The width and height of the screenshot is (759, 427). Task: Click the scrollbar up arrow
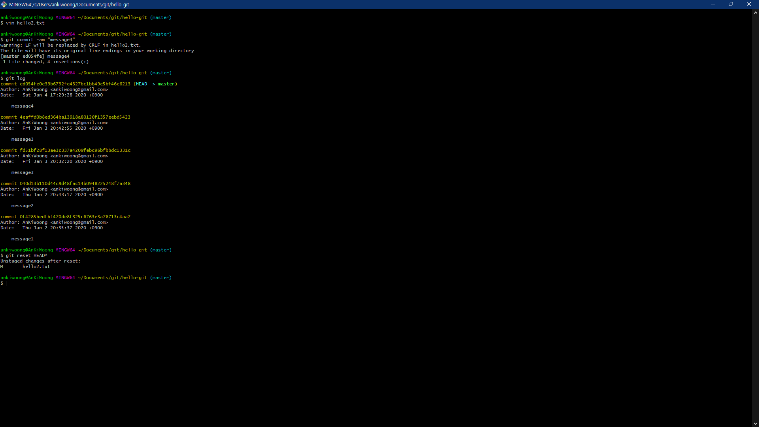click(x=755, y=13)
